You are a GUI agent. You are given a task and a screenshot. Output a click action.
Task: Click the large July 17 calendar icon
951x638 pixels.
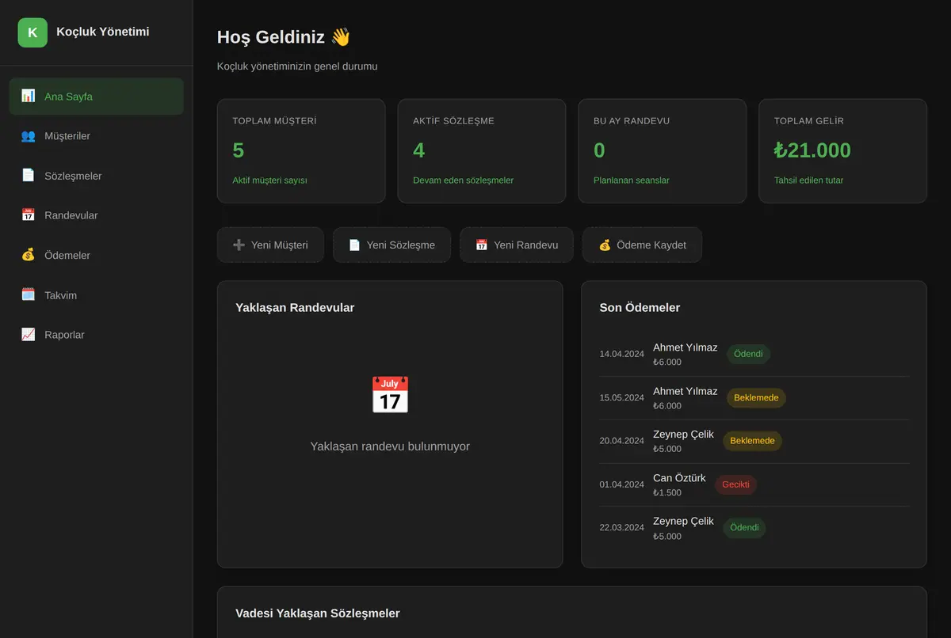coord(390,395)
